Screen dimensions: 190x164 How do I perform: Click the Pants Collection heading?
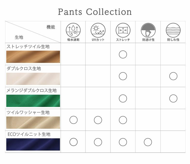pos(95,12)
